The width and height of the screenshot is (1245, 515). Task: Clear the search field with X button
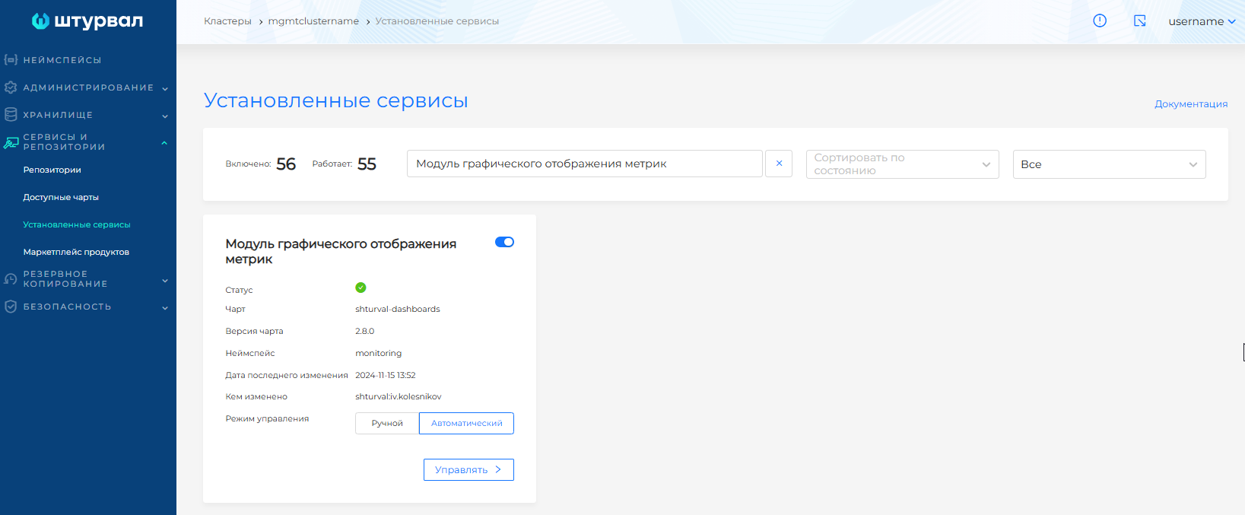coord(779,164)
